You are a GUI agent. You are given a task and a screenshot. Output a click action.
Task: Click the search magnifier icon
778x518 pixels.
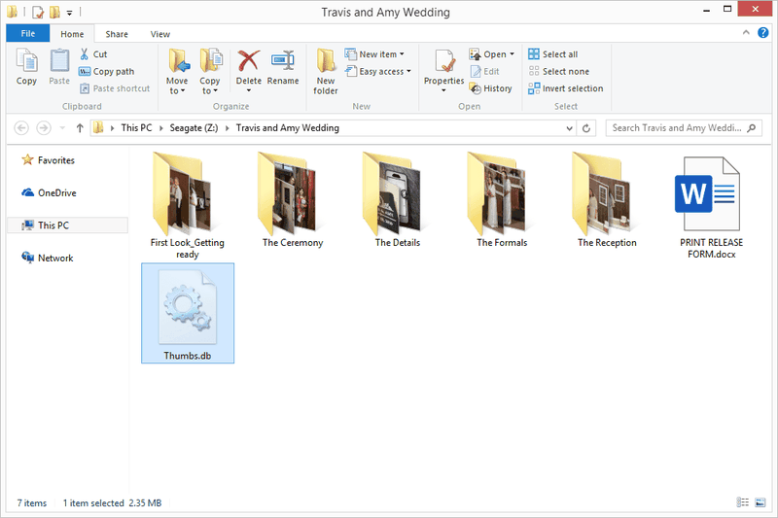point(752,128)
